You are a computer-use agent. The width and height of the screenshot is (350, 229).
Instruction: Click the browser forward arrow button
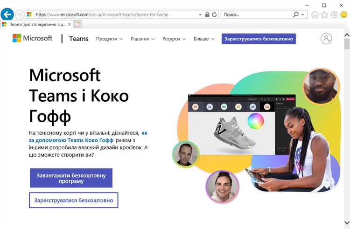coord(20,15)
